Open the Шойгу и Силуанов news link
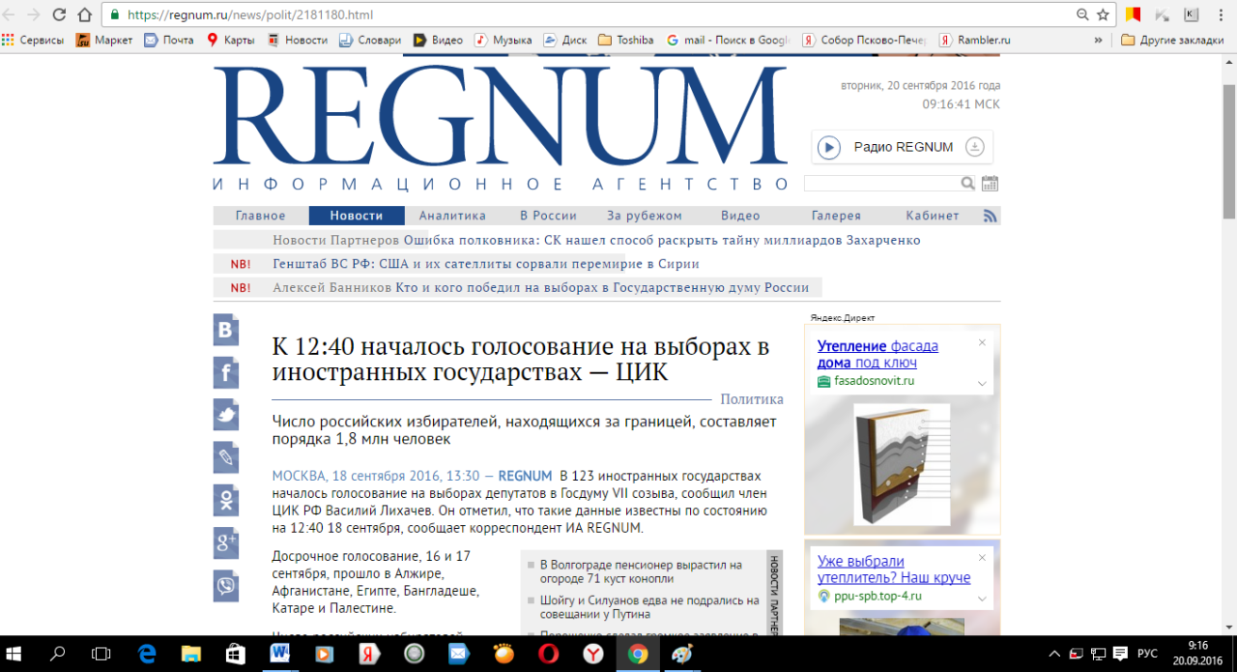Screen dimensions: 1237x672 [649, 607]
